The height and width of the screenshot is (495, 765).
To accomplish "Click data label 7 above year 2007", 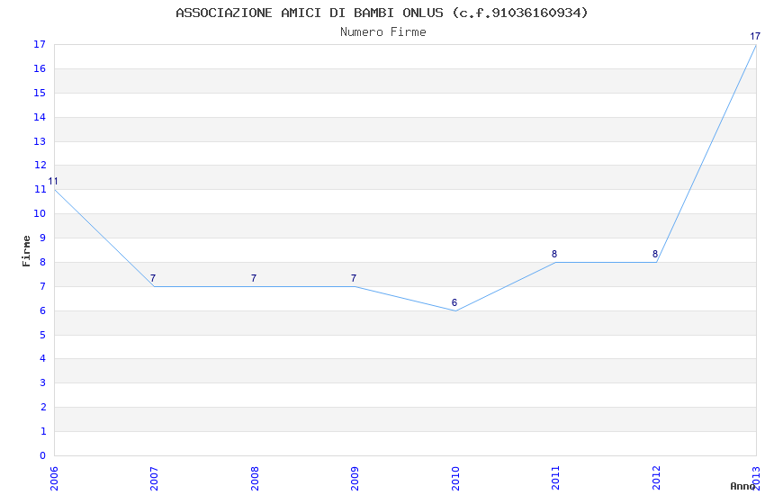I will (x=153, y=278).
